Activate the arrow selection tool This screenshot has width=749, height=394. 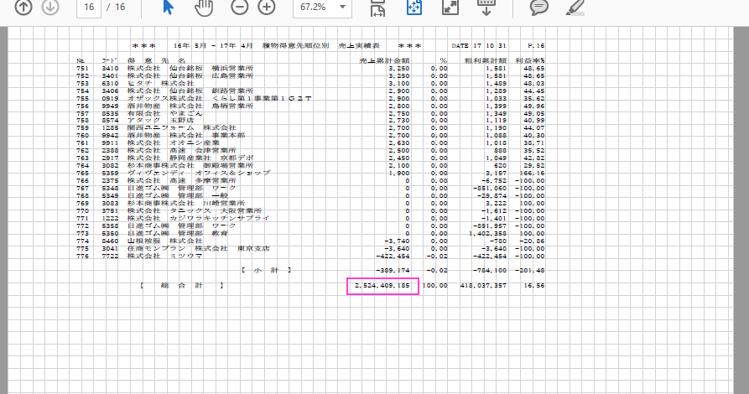[x=169, y=7]
